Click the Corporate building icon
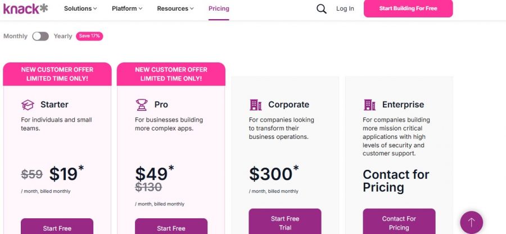Image resolution: width=506 pixels, height=234 pixels. click(x=255, y=105)
